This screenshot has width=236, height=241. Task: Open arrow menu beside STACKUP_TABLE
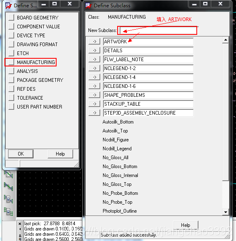click(x=95, y=104)
